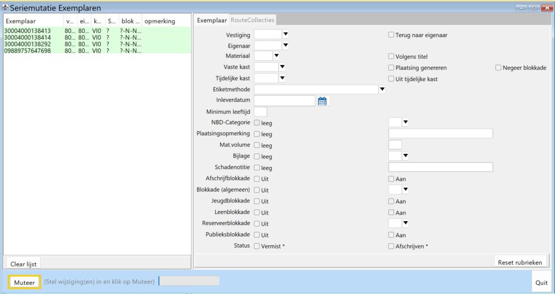This screenshot has height=294, width=555.
Task: Tick the Afschrijven status checkbox
Action: pos(391,246)
